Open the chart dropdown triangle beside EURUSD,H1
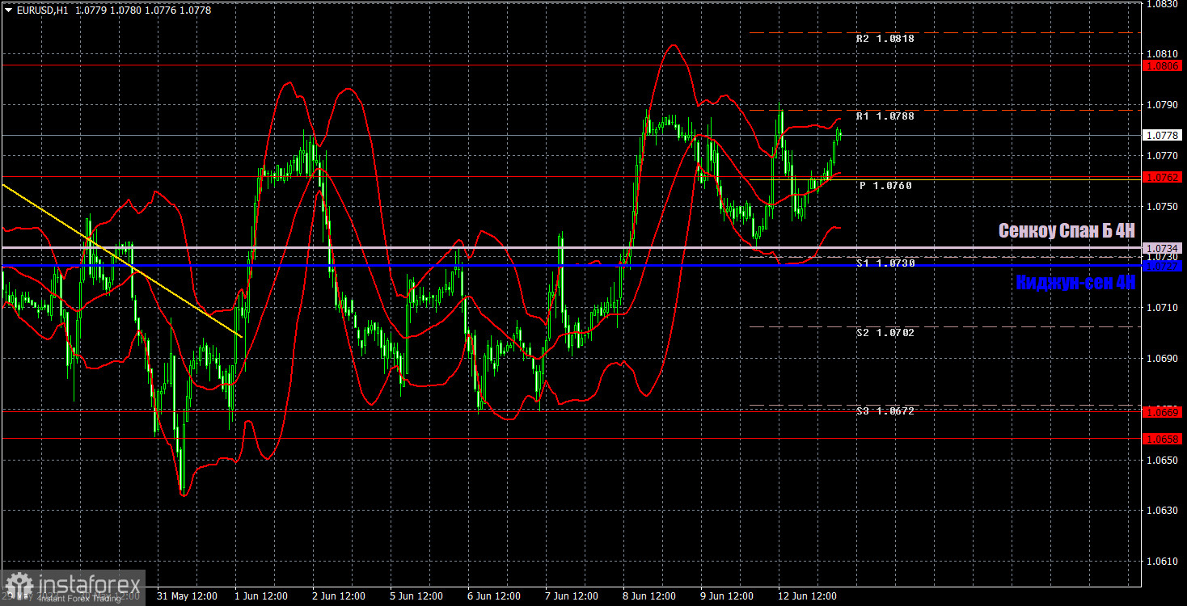Viewport: 1187px width, 606px height. coord(8,10)
